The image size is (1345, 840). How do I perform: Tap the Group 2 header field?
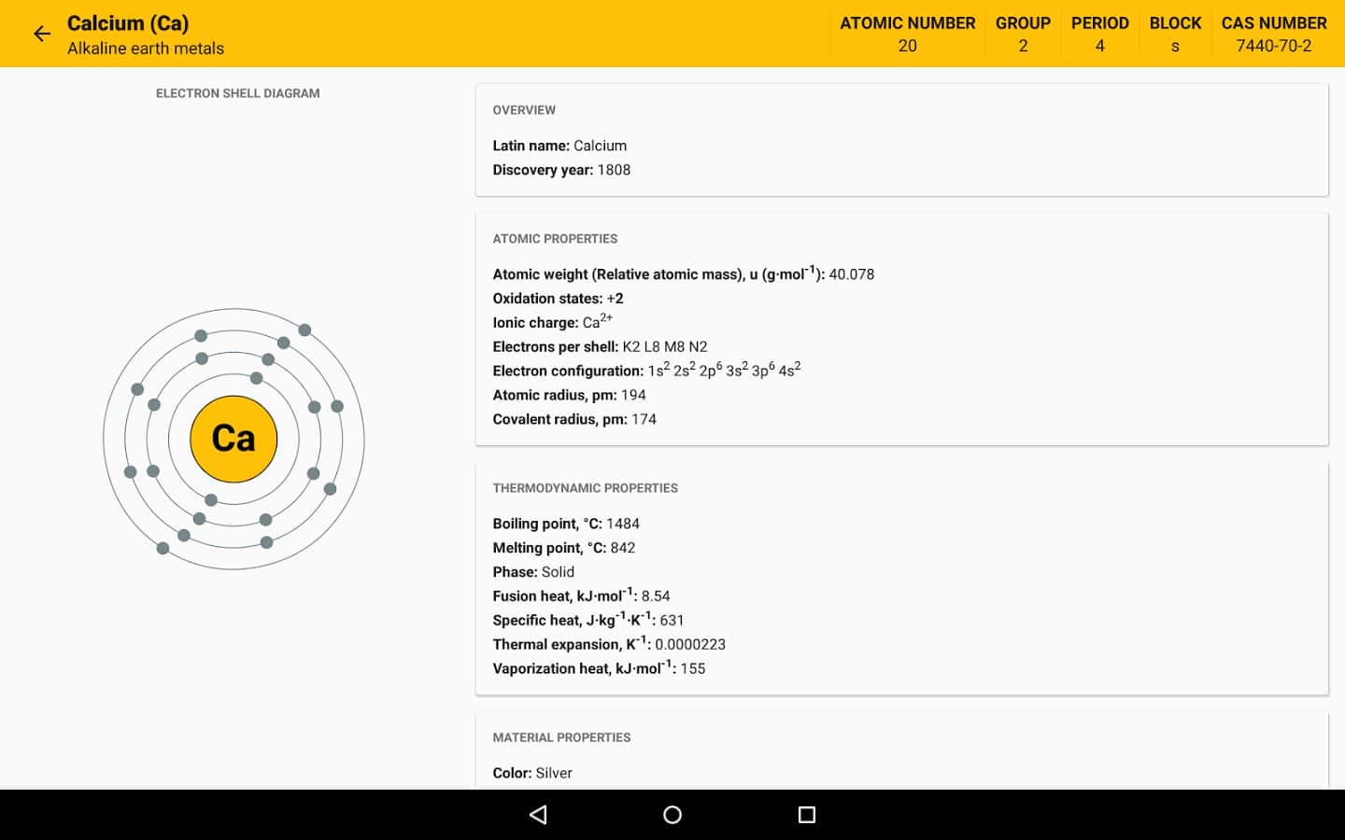(1023, 35)
